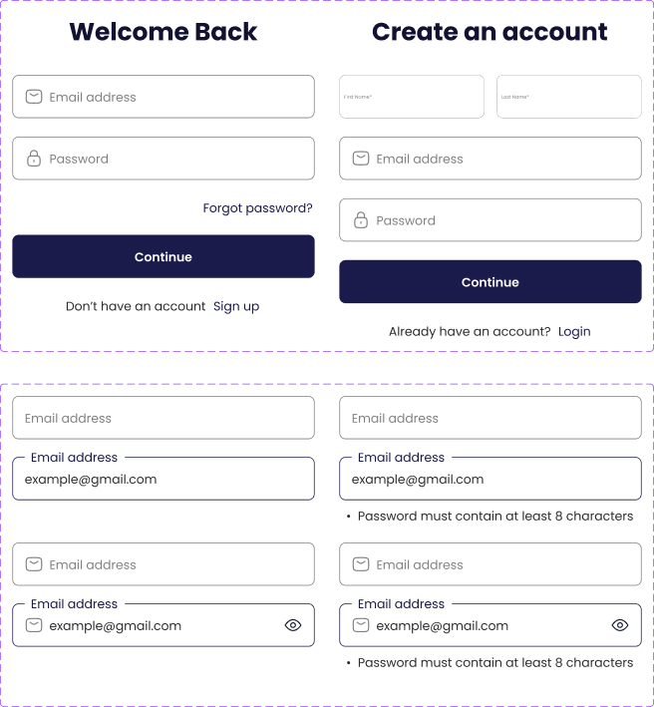The image size is (654, 707).
Task: Focus the Last Name input field
Action: [x=569, y=97]
